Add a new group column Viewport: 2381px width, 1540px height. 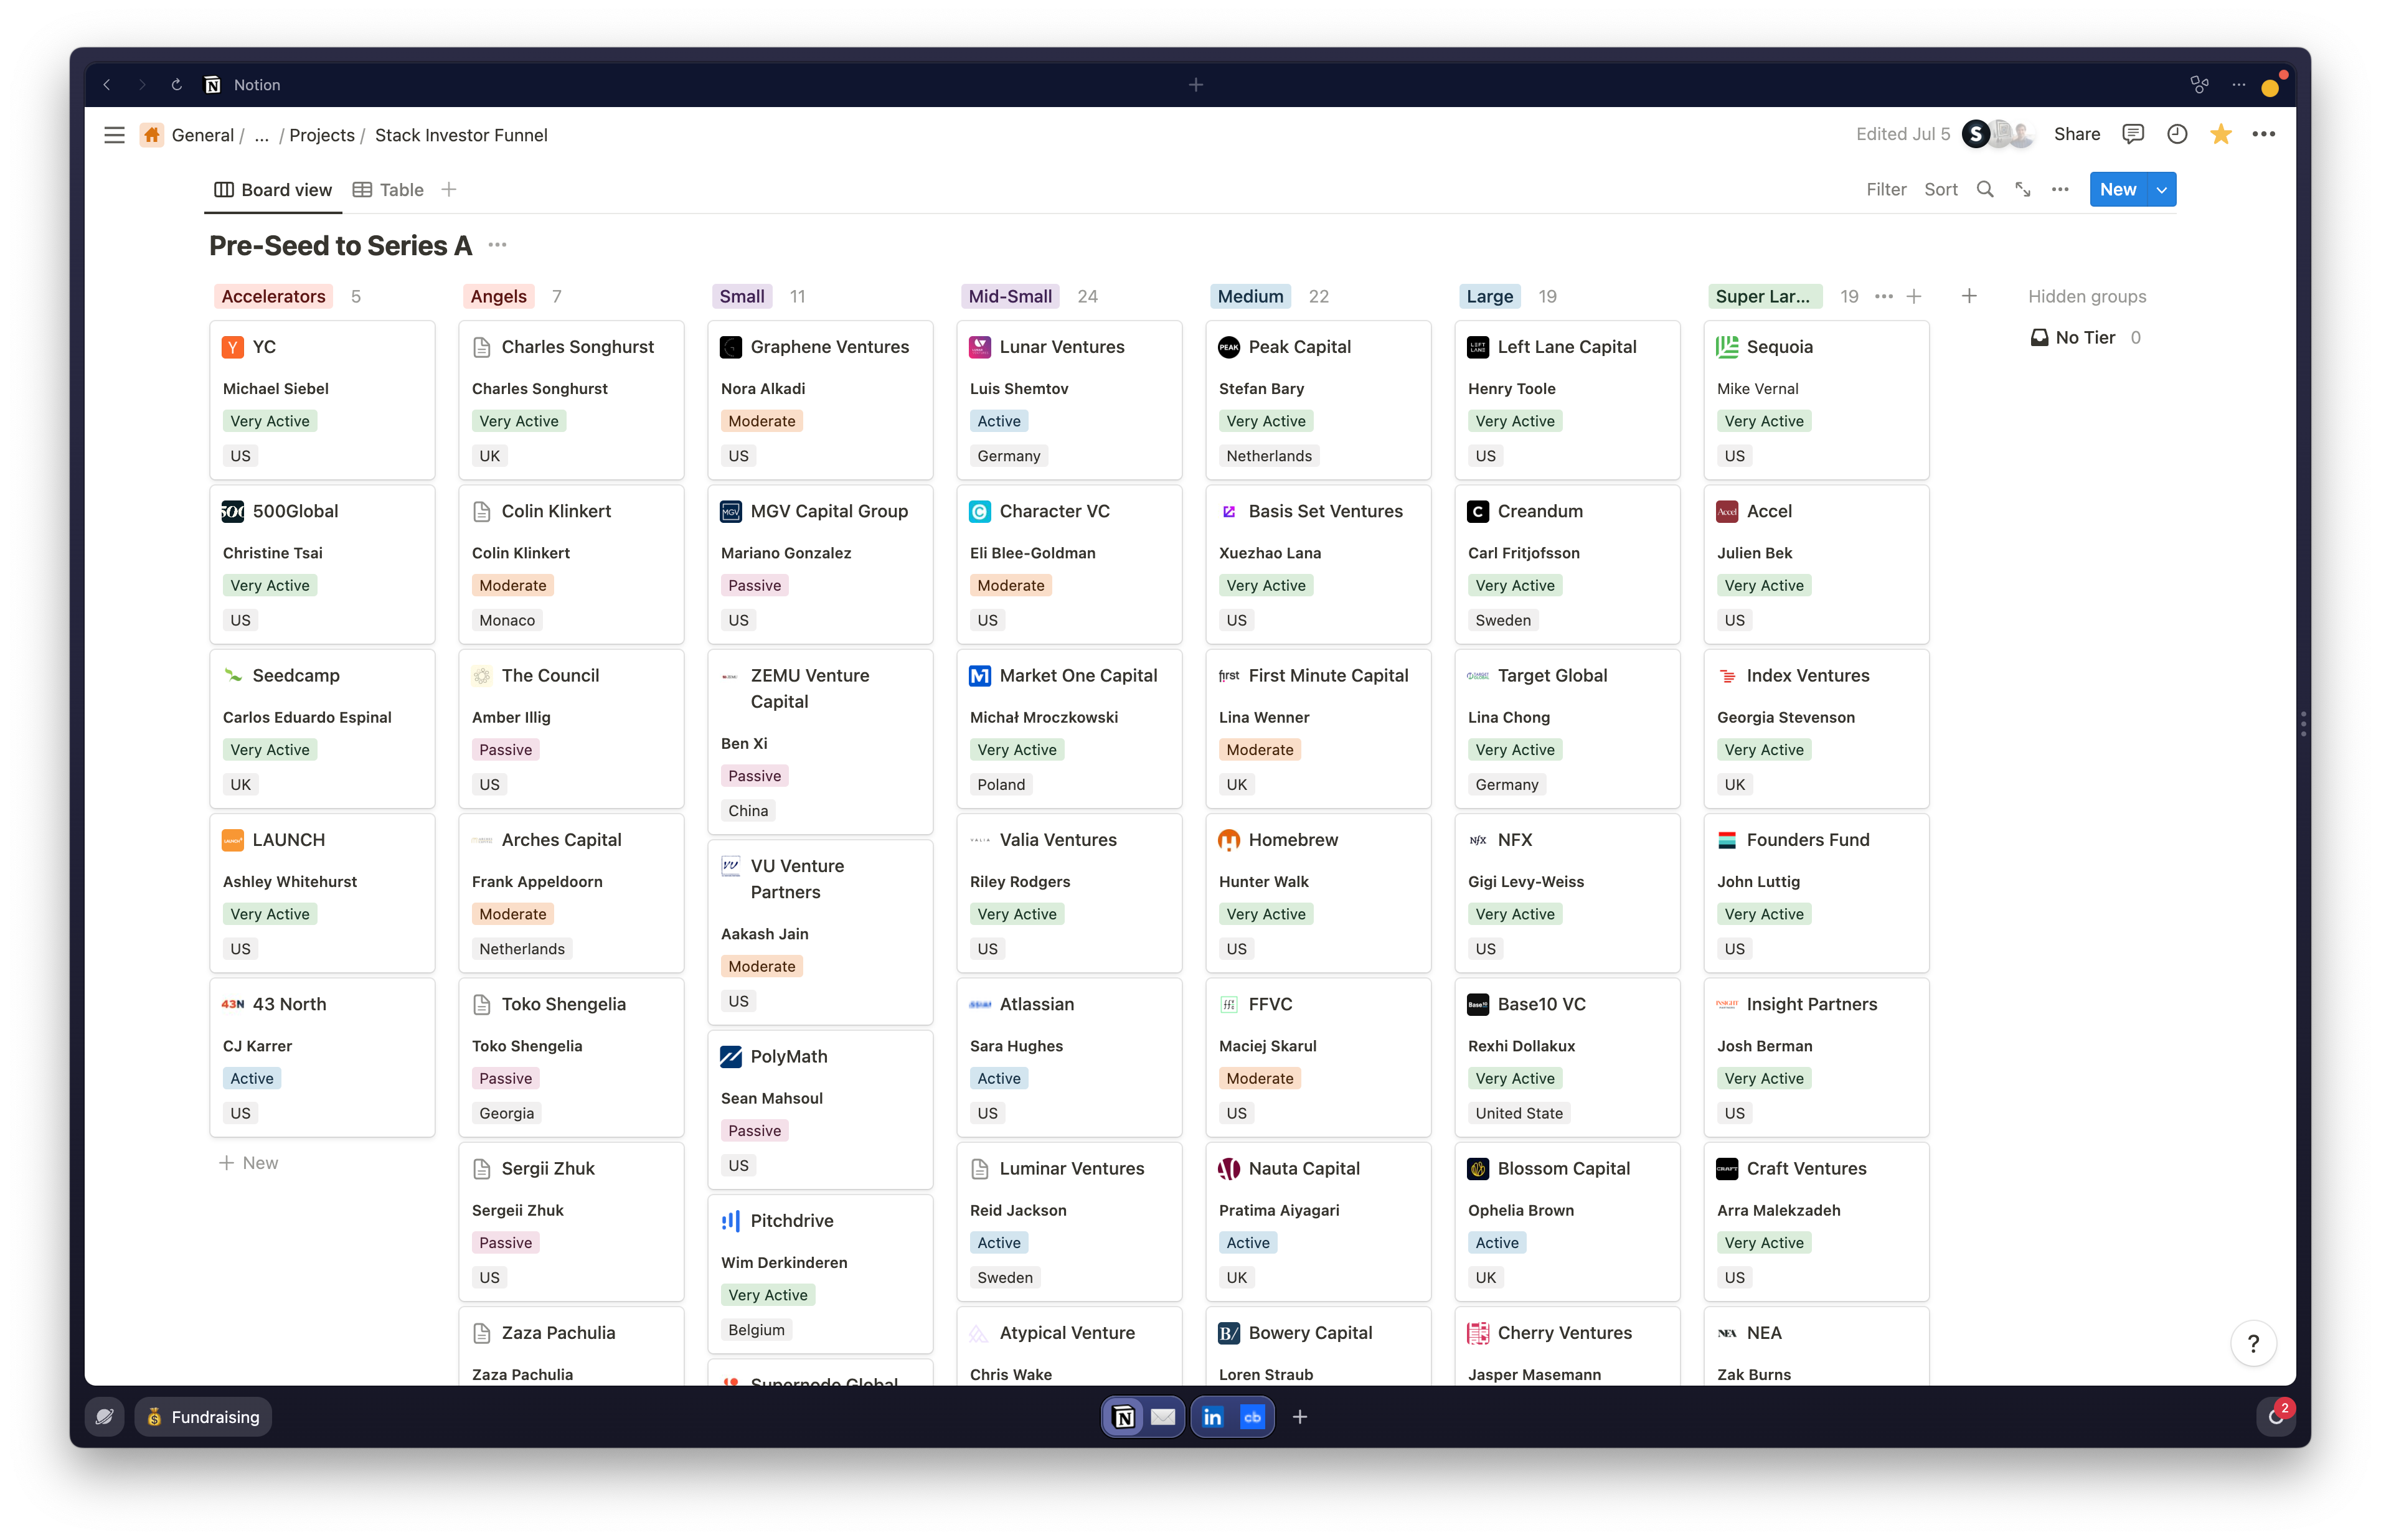click(x=1969, y=296)
